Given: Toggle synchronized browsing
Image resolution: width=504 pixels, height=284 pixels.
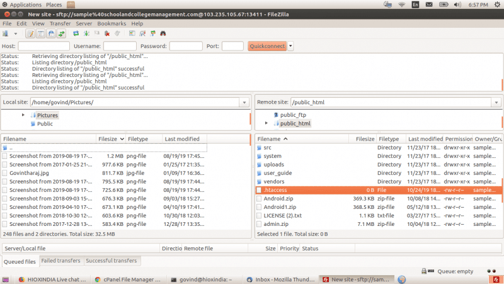Looking at the screenshot, I should (x=152, y=33).
